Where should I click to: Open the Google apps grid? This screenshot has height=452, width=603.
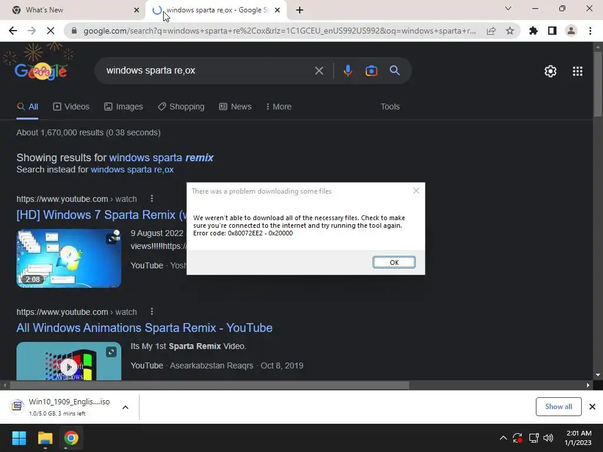(578, 71)
